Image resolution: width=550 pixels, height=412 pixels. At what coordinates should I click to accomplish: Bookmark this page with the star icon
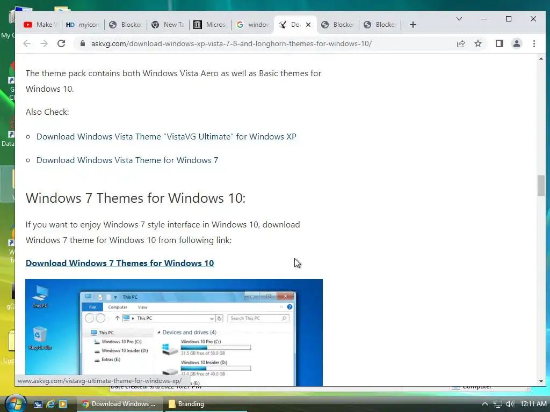coord(477,43)
